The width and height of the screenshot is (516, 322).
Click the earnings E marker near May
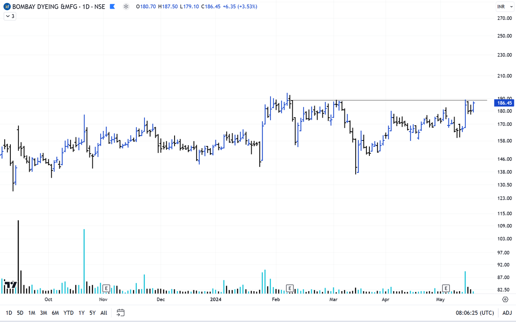tap(445, 289)
